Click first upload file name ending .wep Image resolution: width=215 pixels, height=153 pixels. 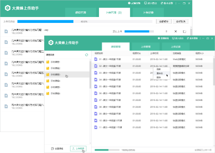coord(30,30)
